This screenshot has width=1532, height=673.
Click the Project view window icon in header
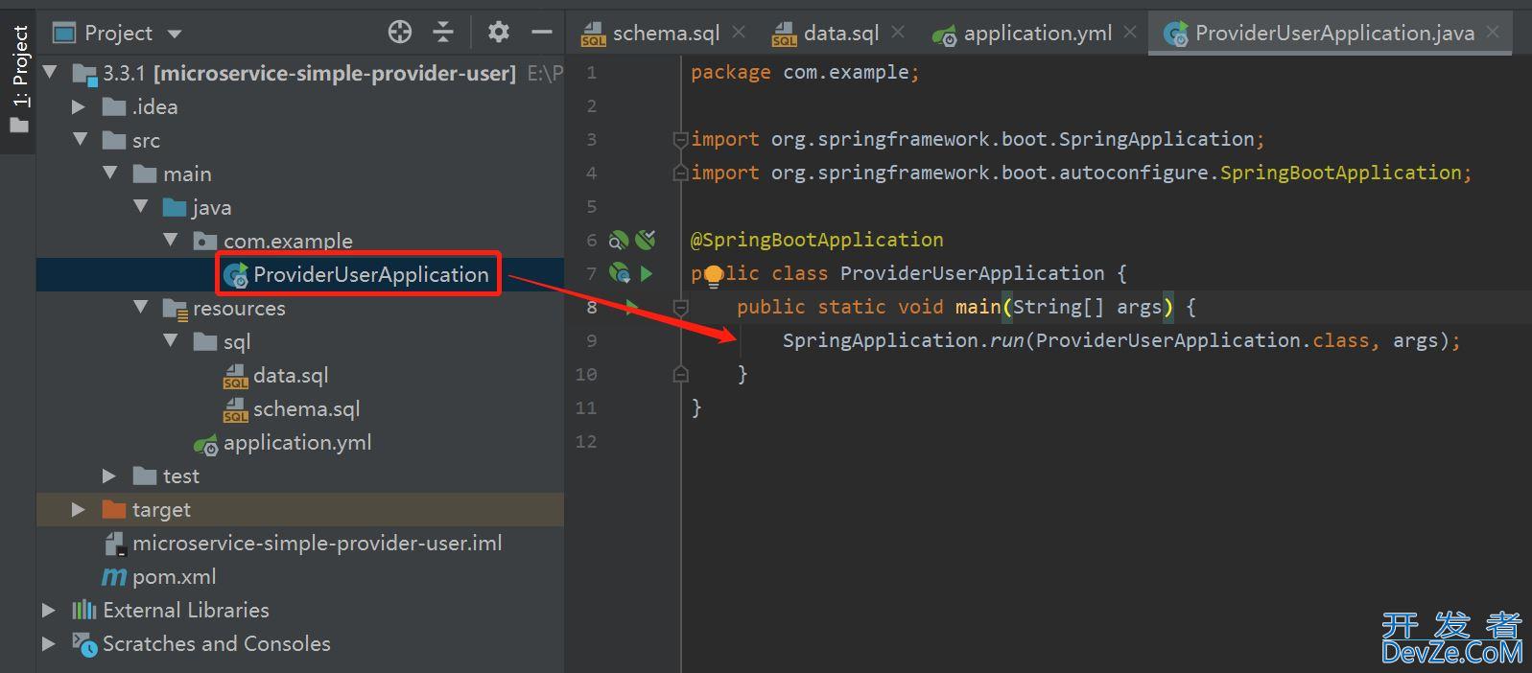click(63, 33)
